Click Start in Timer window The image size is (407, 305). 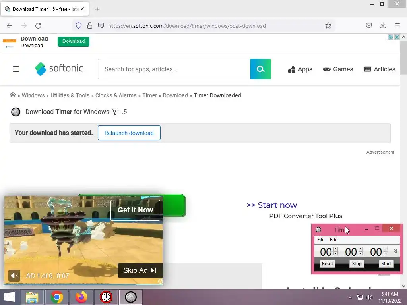click(386, 264)
